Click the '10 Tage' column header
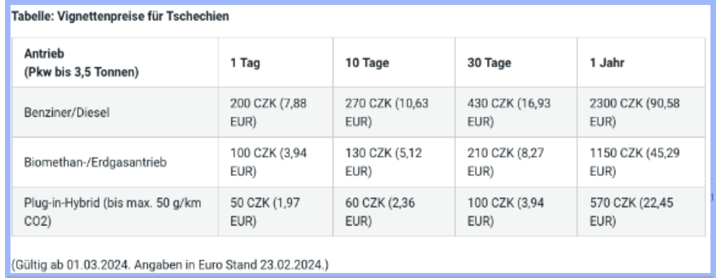Image resolution: width=716 pixels, height=278 pixels. (394, 63)
